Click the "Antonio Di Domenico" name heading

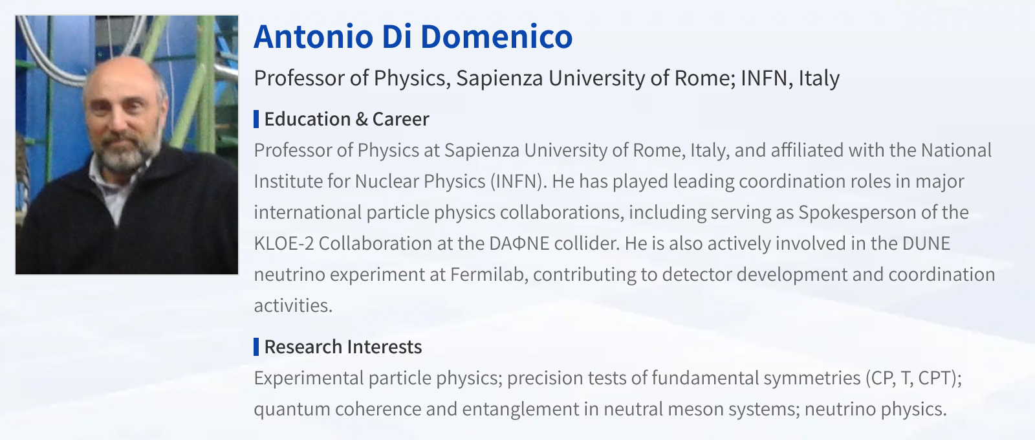point(413,36)
